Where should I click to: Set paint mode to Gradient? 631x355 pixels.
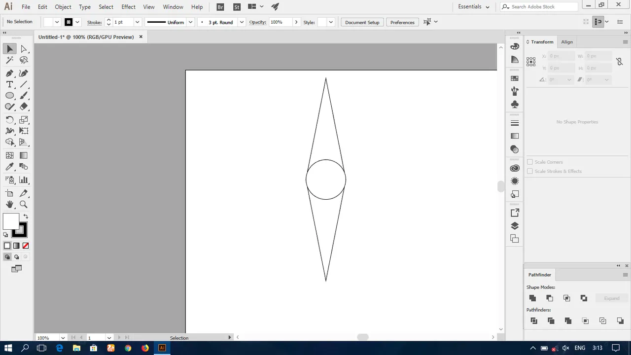[16, 246]
